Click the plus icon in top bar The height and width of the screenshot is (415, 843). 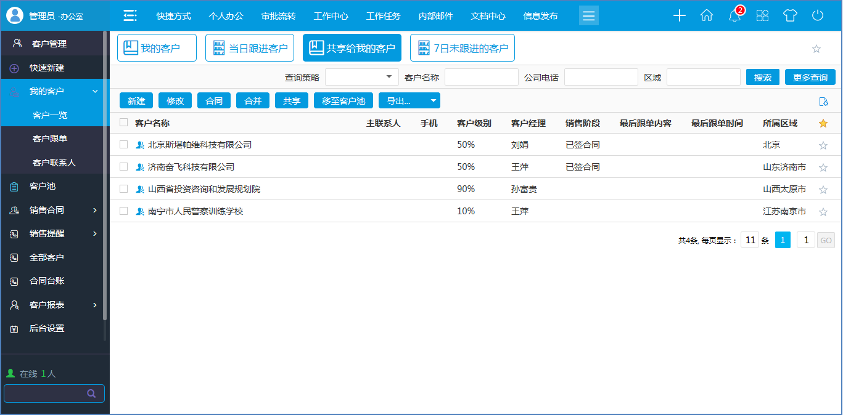(679, 16)
